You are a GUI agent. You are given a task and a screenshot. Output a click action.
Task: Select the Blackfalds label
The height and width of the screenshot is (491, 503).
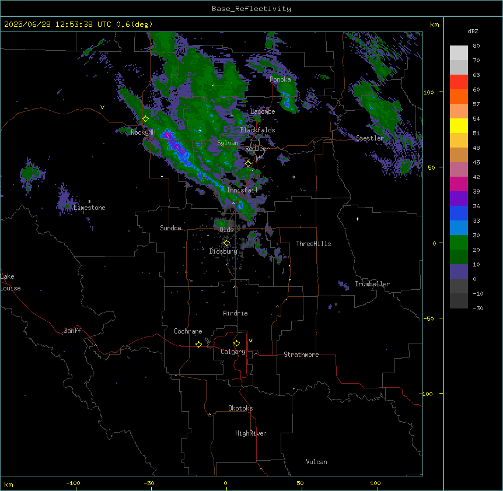[257, 130]
